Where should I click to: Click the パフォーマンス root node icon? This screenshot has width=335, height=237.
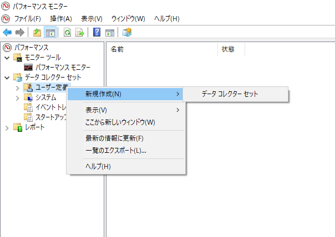click(7, 48)
